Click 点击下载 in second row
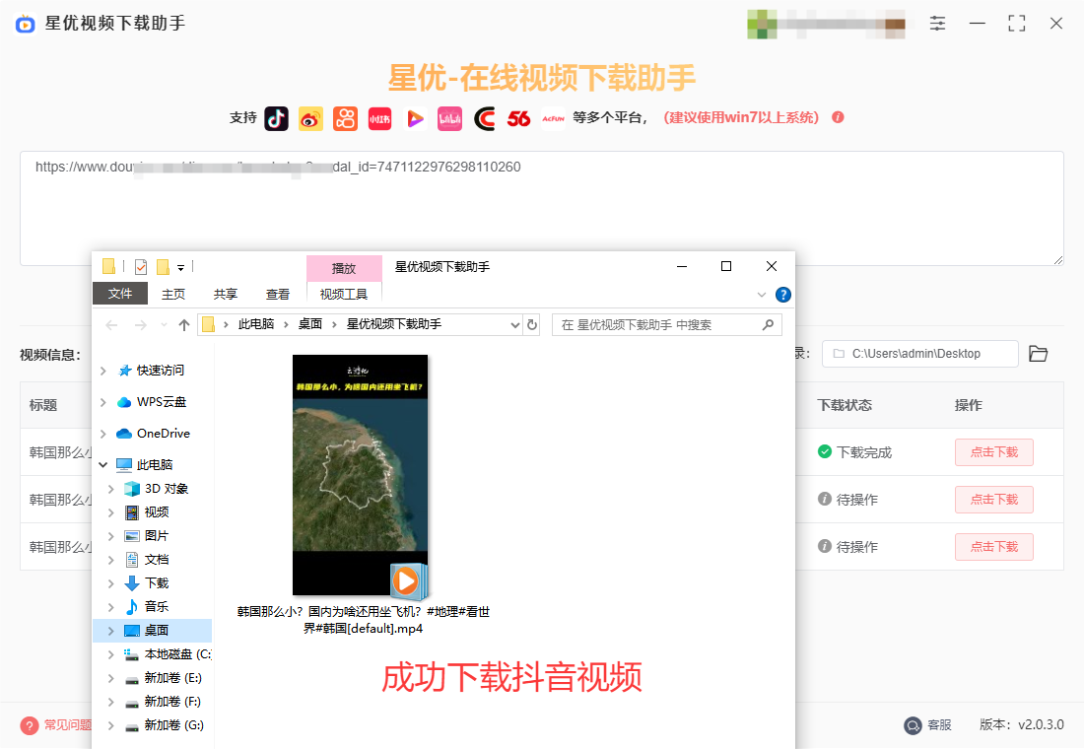 point(994,500)
